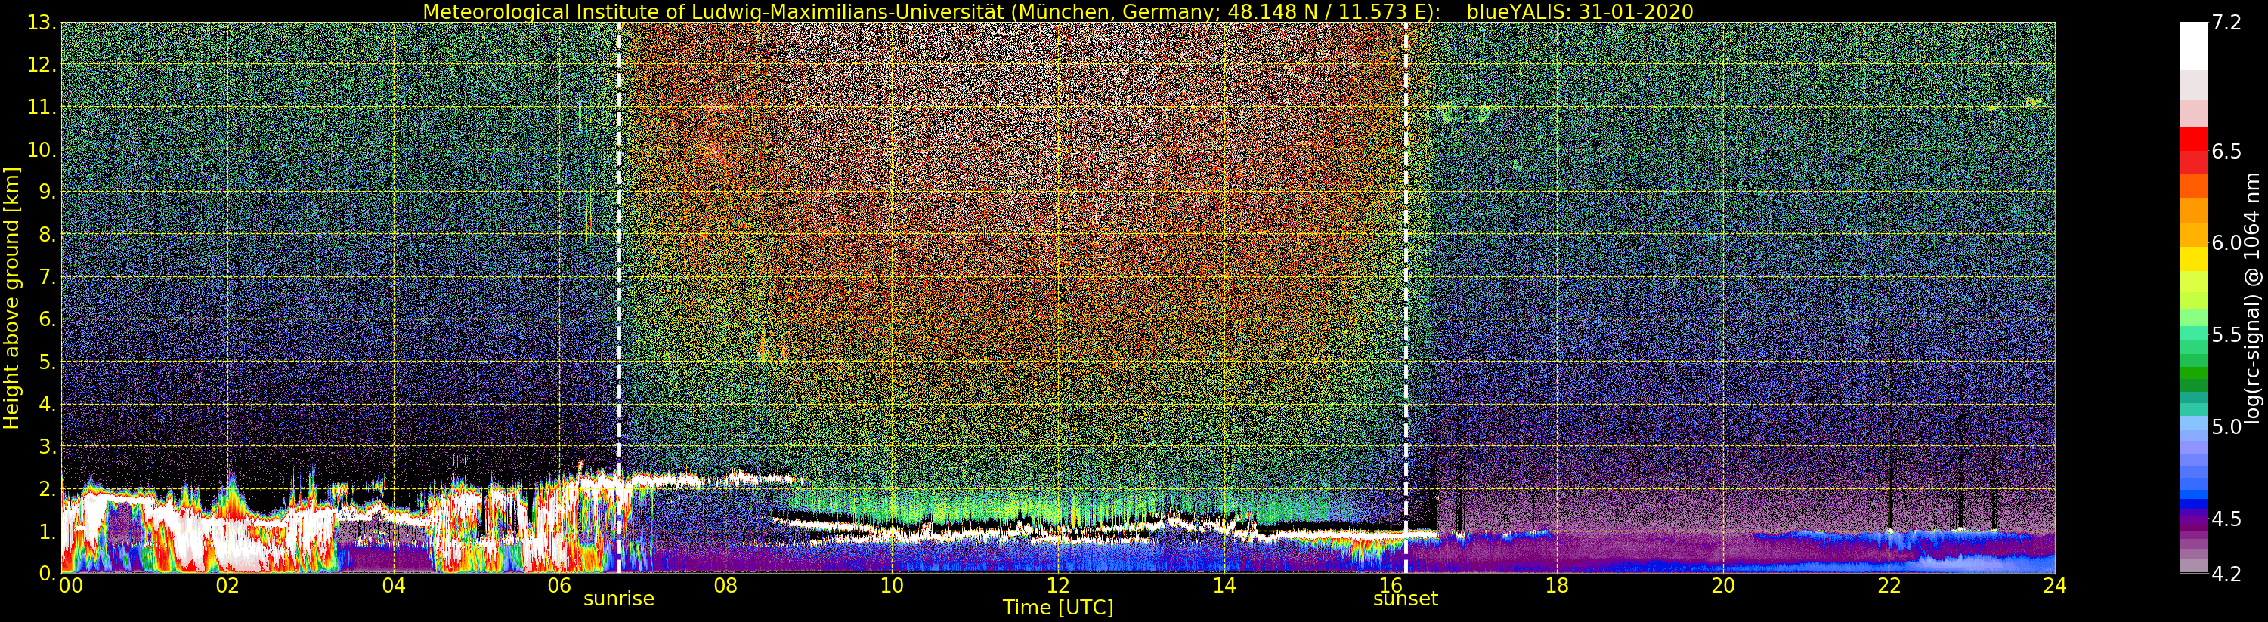Screen dimensions: 2268x622
Task: Click the 1. height tick label
Action: click(49, 531)
